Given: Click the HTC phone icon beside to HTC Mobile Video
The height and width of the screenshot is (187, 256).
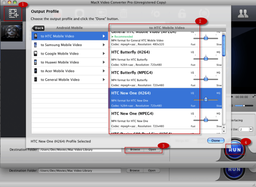Looking at the screenshot, I should tap(35, 36).
